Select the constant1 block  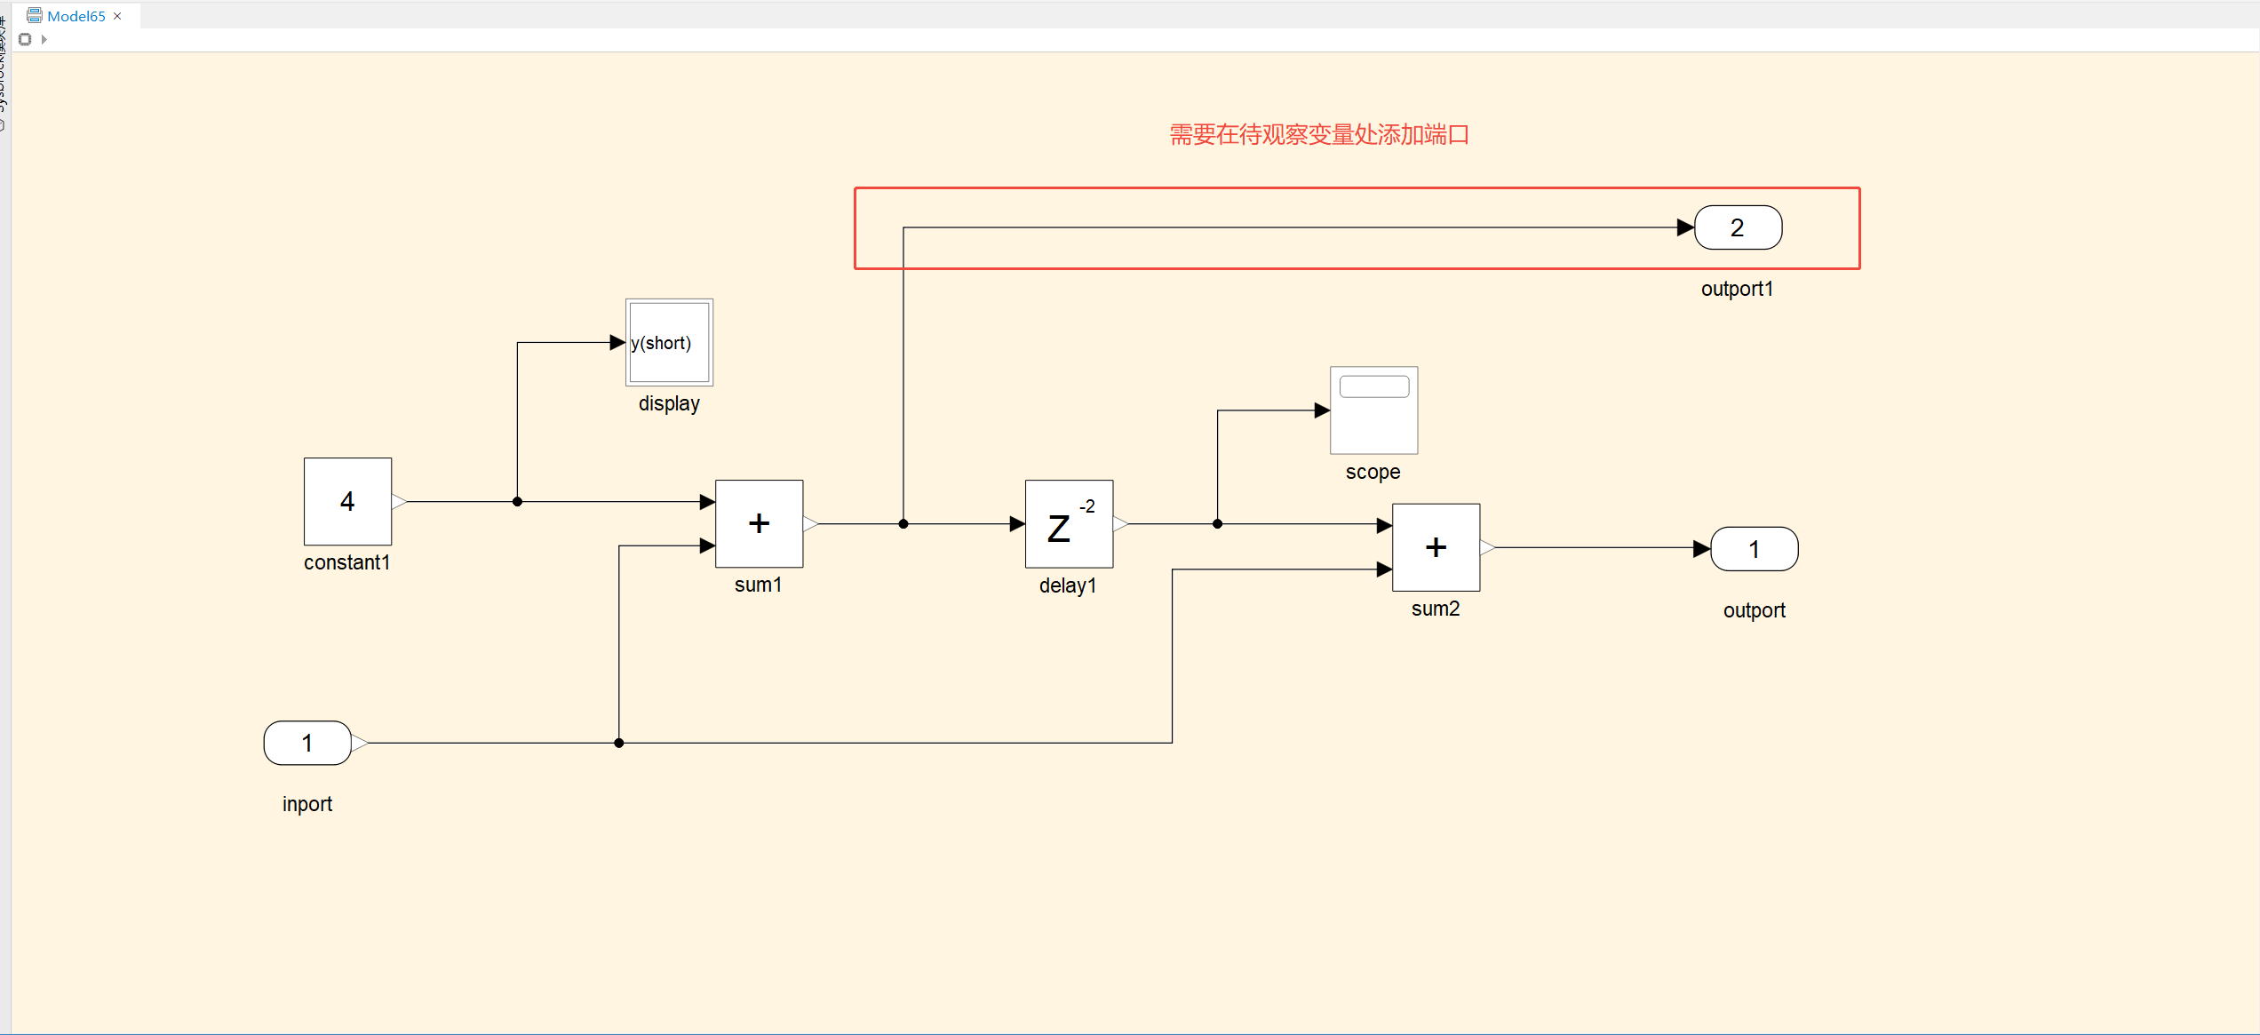pyautogui.click(x=347, y=501)
